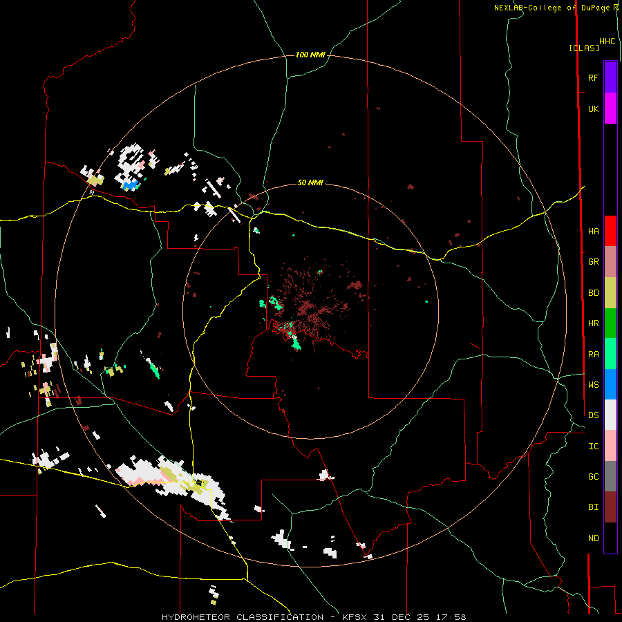
Task: Click the 100 NMI range ring label
Action: (x=310, y=55)
